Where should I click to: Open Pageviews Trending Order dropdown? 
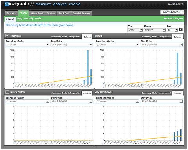click(x=27, y=45)
